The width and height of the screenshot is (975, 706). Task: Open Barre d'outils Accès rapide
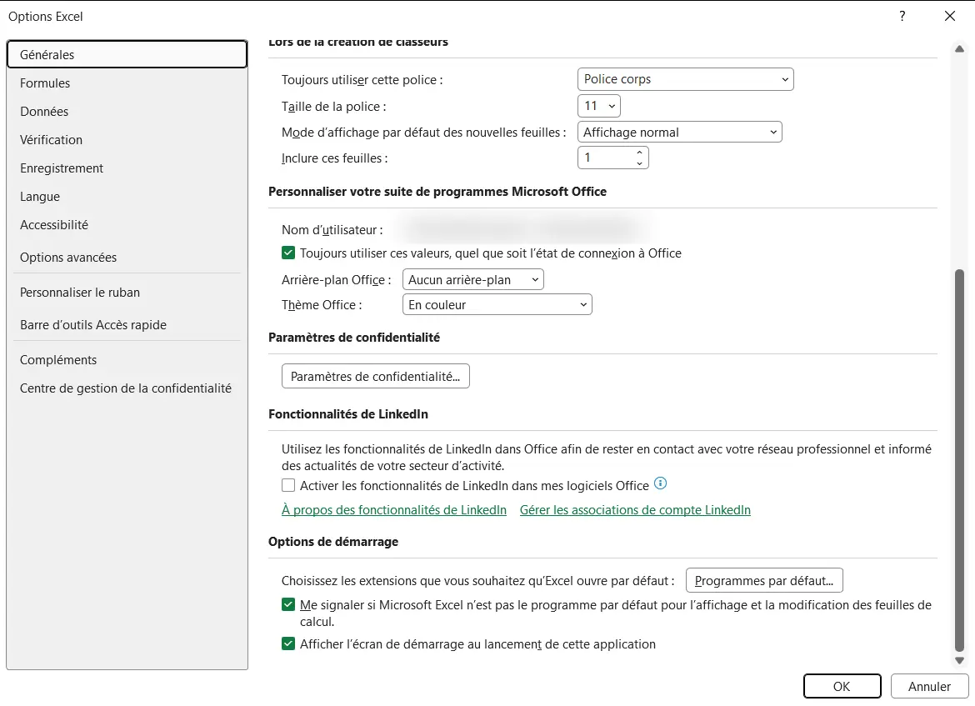[x=127, y=325]
